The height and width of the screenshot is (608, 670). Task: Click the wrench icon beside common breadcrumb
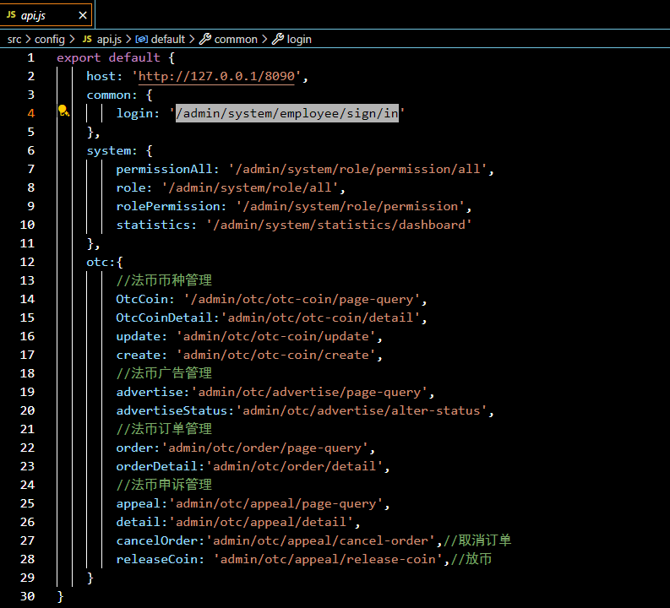204,39
